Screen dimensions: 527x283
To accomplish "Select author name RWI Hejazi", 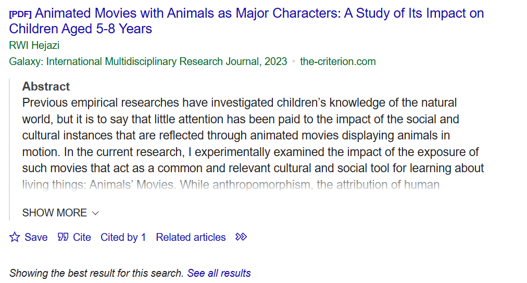I will 34,45.
